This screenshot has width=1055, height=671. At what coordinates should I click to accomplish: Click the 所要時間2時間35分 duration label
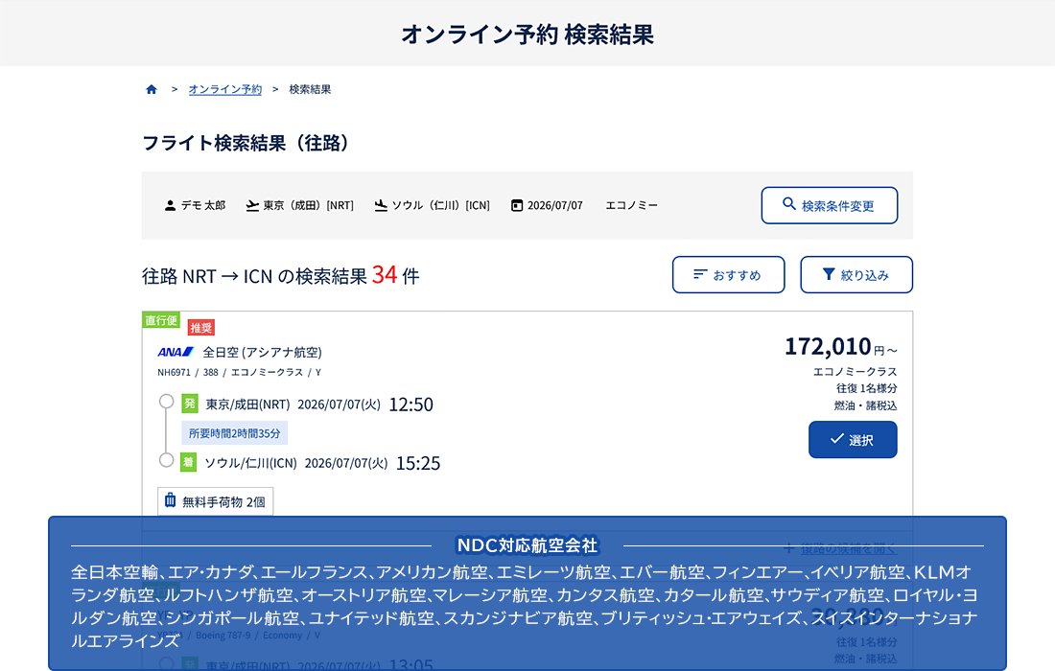[234, 433]
